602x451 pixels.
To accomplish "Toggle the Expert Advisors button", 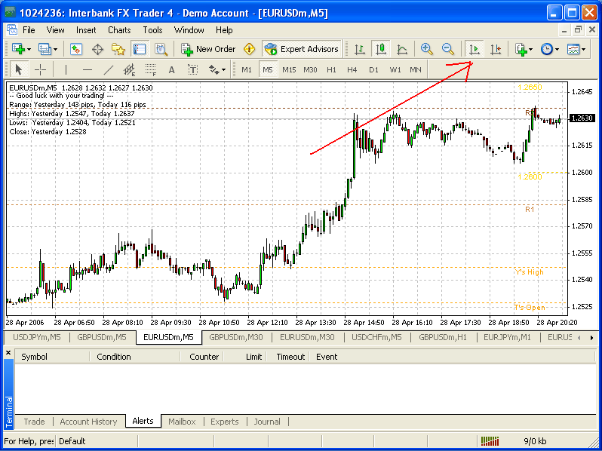I will pos(302,49).
